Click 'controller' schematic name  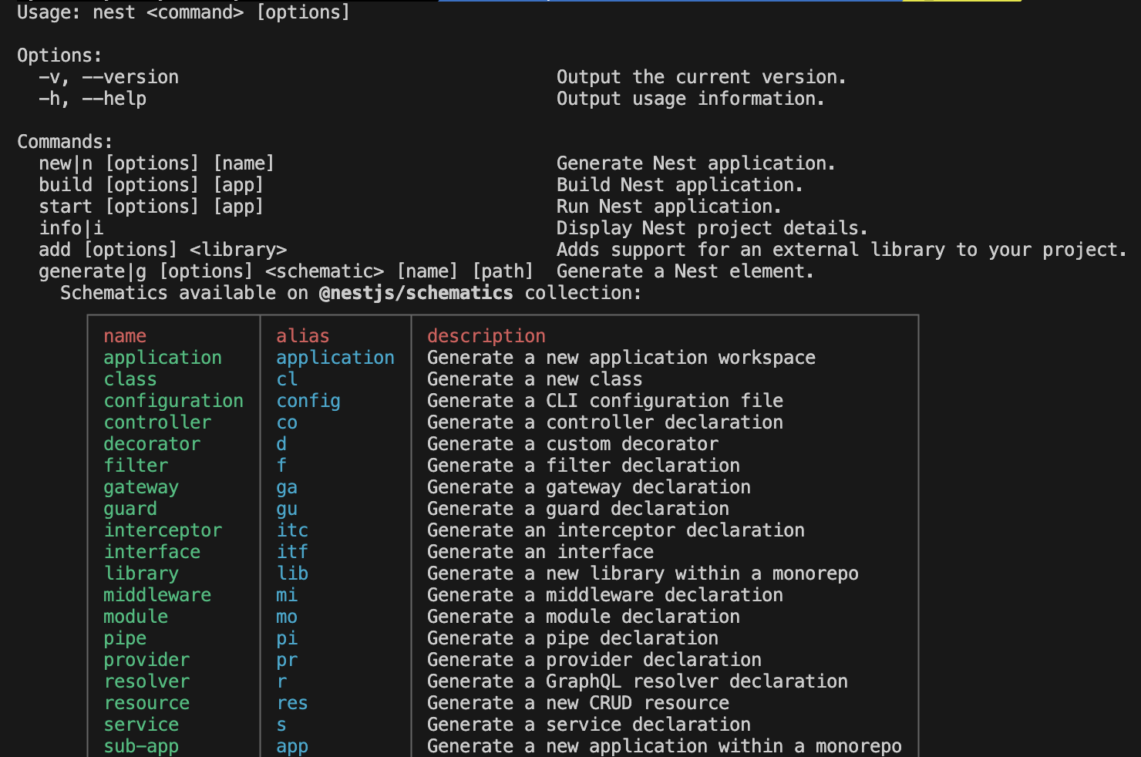pyautogui.click(x=157, y=422)
